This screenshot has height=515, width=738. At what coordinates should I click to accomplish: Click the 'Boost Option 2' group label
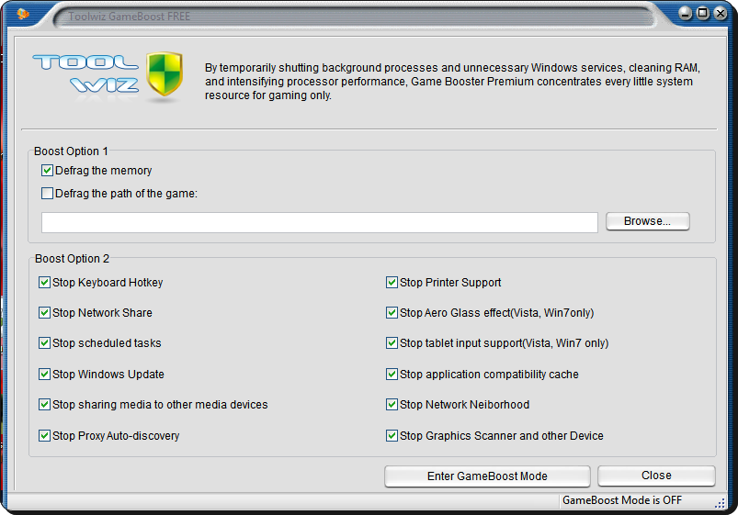click(x=72, y=259)
